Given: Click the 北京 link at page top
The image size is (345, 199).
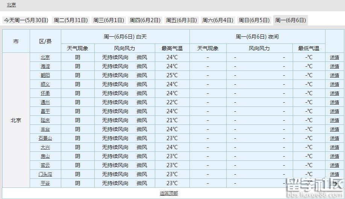Looking at the screenshot, I should tap(11, 5).
